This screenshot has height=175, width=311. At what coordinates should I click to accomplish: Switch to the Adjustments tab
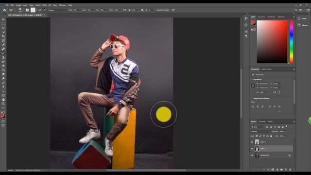coord(267,69)
